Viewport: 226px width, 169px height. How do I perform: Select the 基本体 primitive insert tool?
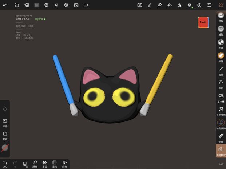click(221, 98)
